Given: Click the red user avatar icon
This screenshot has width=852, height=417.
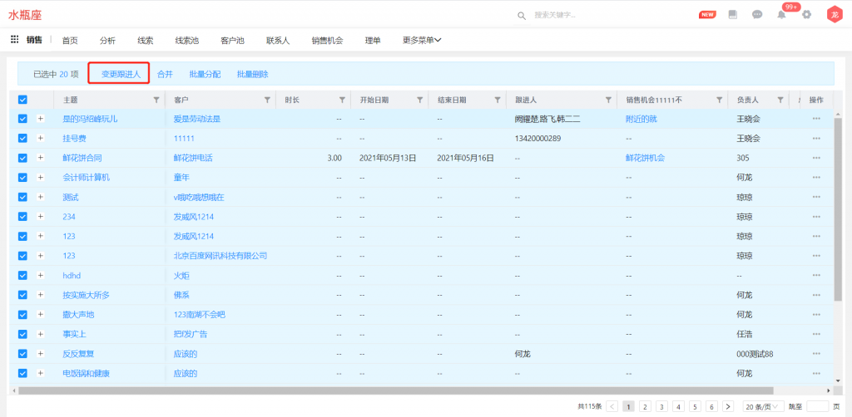Looking at the screenshot, I should pos(833,15).
